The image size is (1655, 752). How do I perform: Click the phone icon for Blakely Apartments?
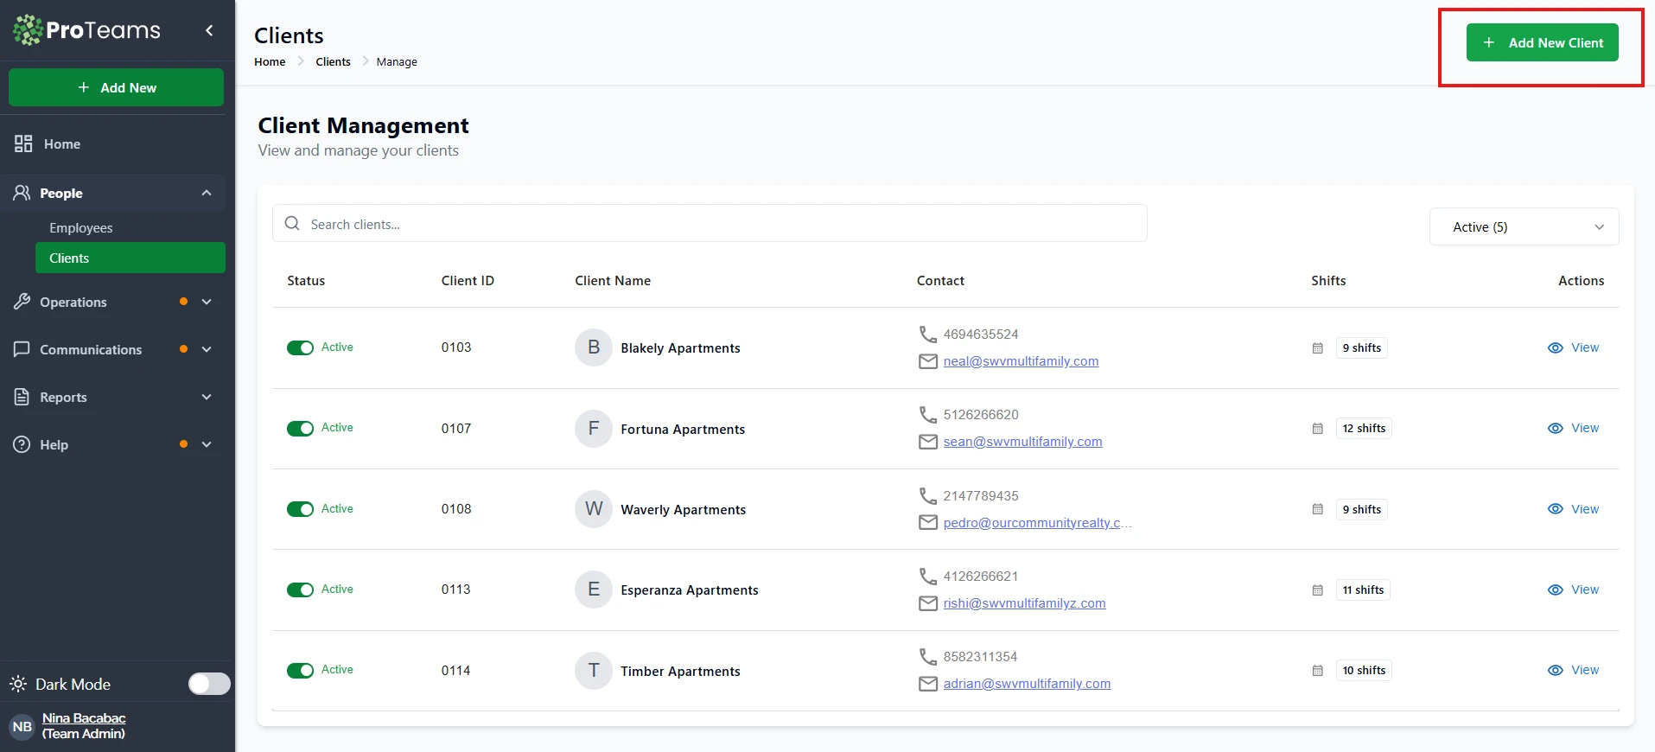tap(927, 335)
